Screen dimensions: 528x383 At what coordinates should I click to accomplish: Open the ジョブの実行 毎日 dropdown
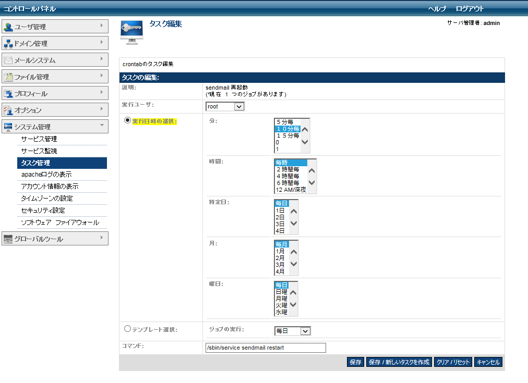[292, 331]
